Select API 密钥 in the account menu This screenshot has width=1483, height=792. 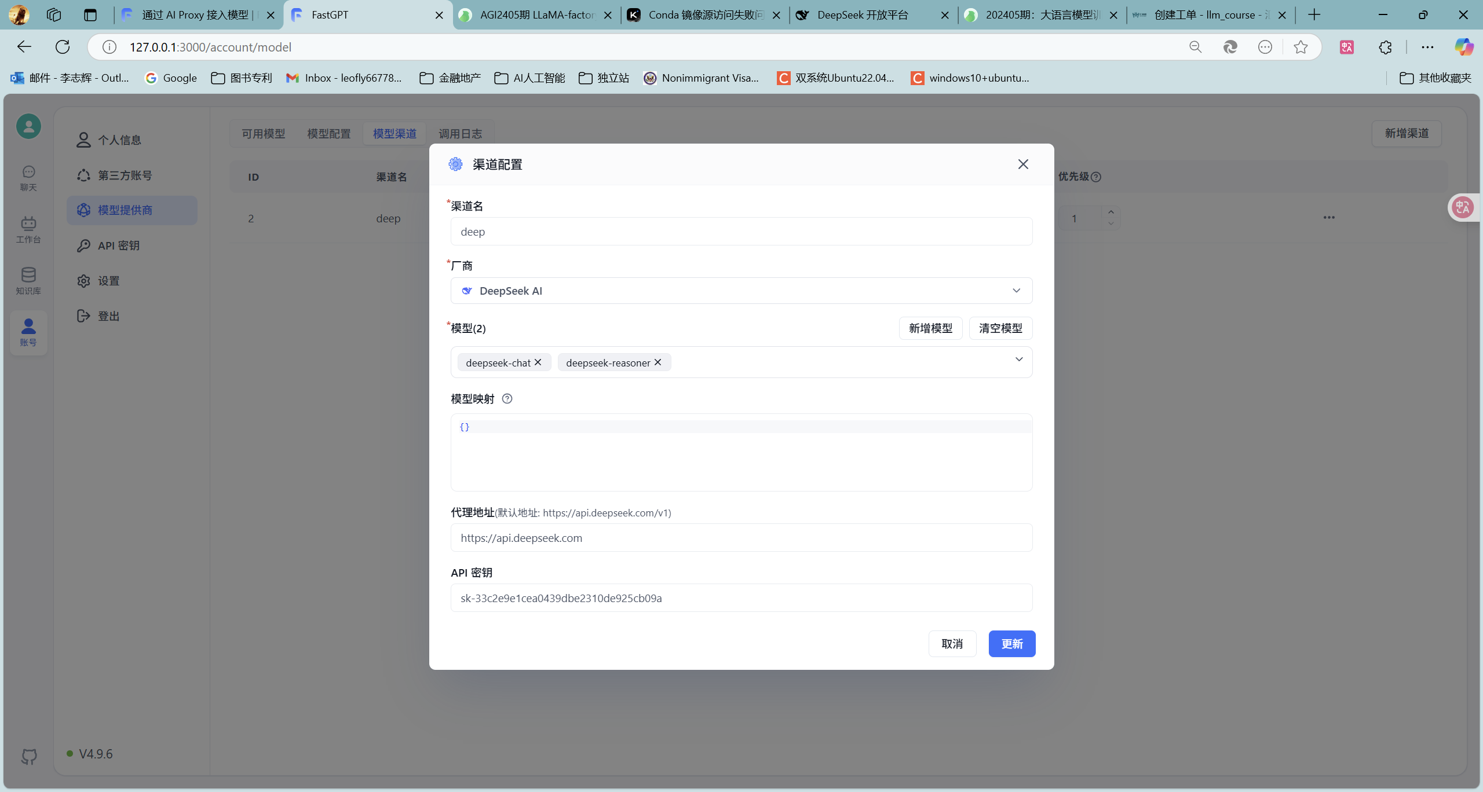(119, 245)
